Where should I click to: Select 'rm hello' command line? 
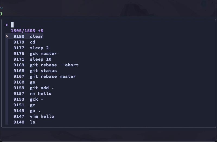click(40, 94)
